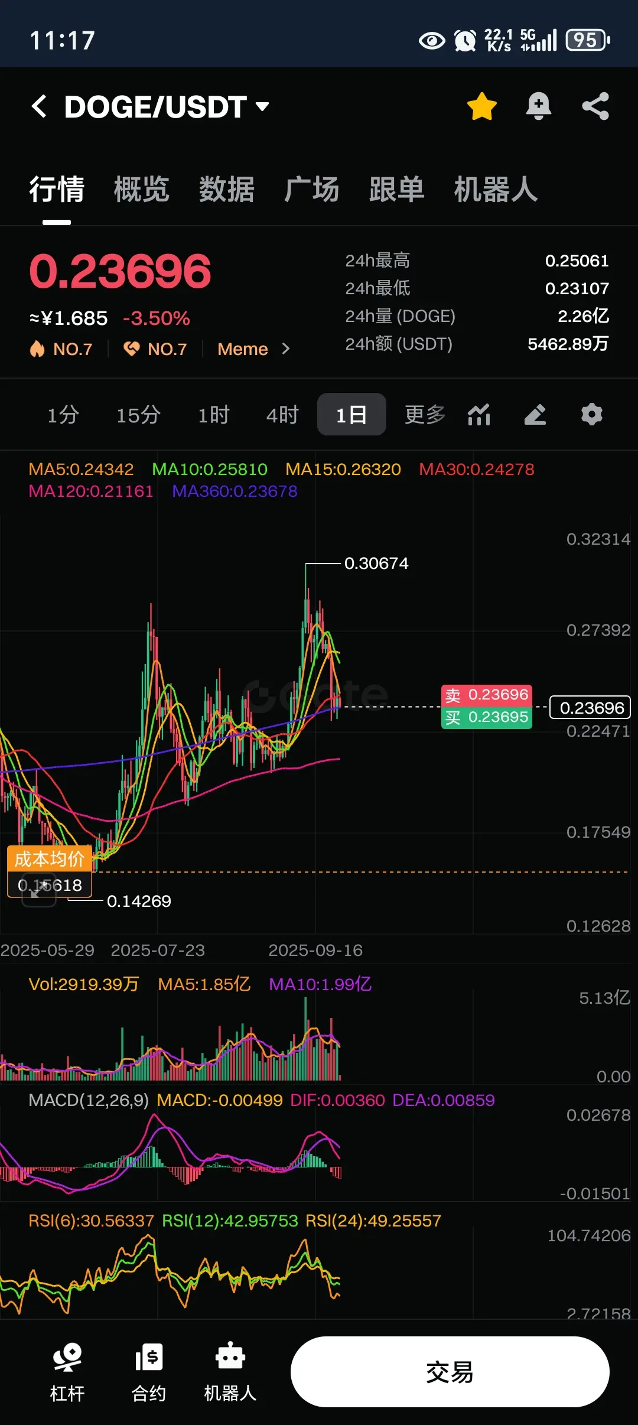Tap MA30:0.24278 indicator label

477,470
